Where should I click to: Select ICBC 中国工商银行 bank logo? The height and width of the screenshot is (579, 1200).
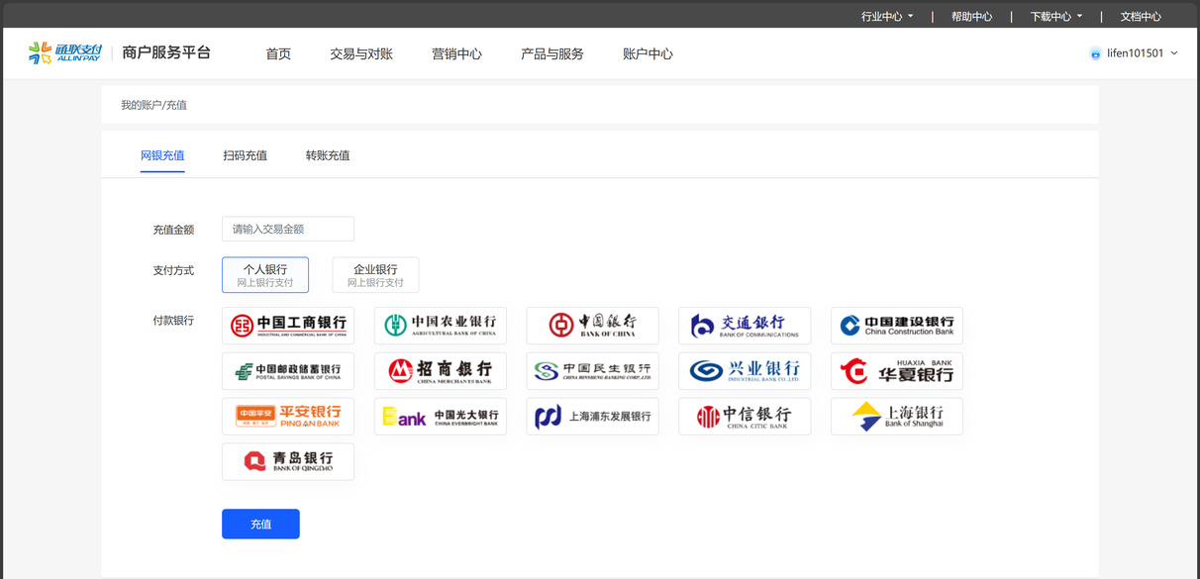tap(288, 326)
